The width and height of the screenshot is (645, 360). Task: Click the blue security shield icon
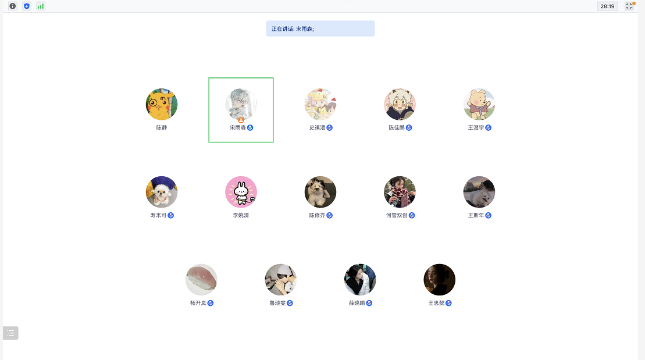[x=27, y=6]
